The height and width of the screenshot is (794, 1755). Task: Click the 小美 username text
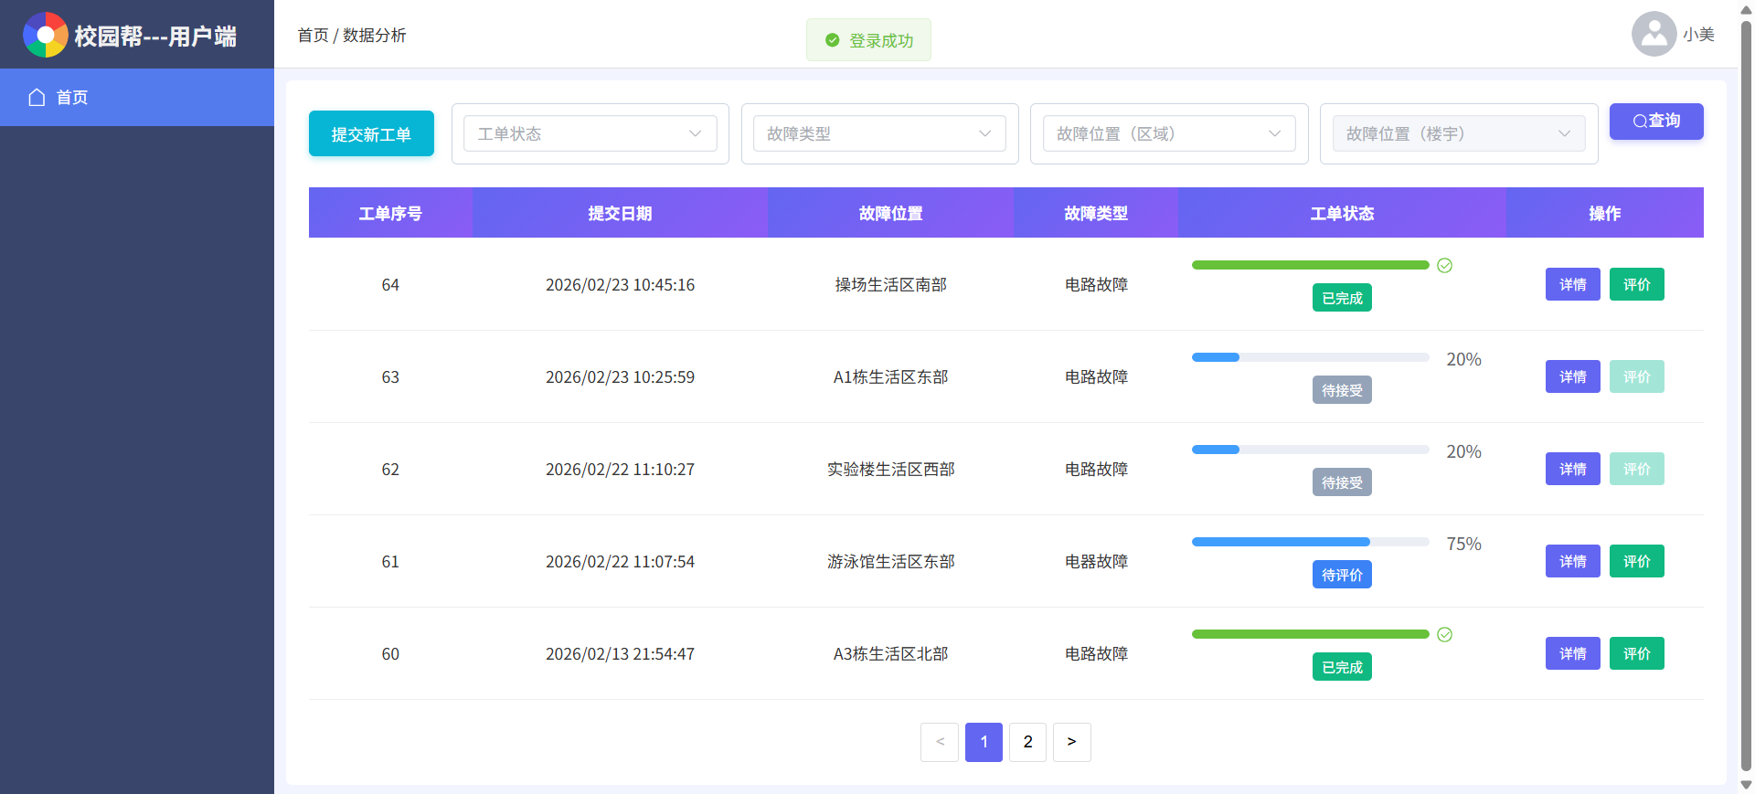[1698, 35]
